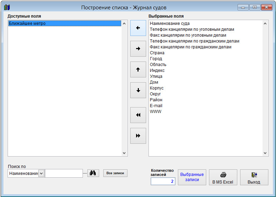This screenshot has height=197, width=276.
Task: Click available fields scrollbar up arrow
Action: coord(124,24)
